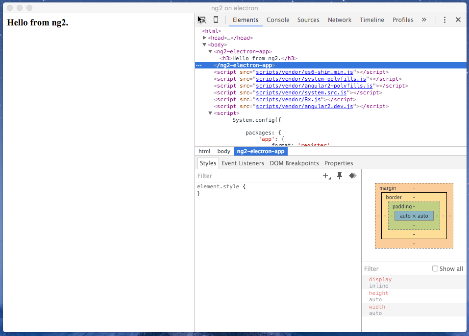
Task: Show more DevTools tabs chevron
Action: pyautogui.click(x=424, y=20)
